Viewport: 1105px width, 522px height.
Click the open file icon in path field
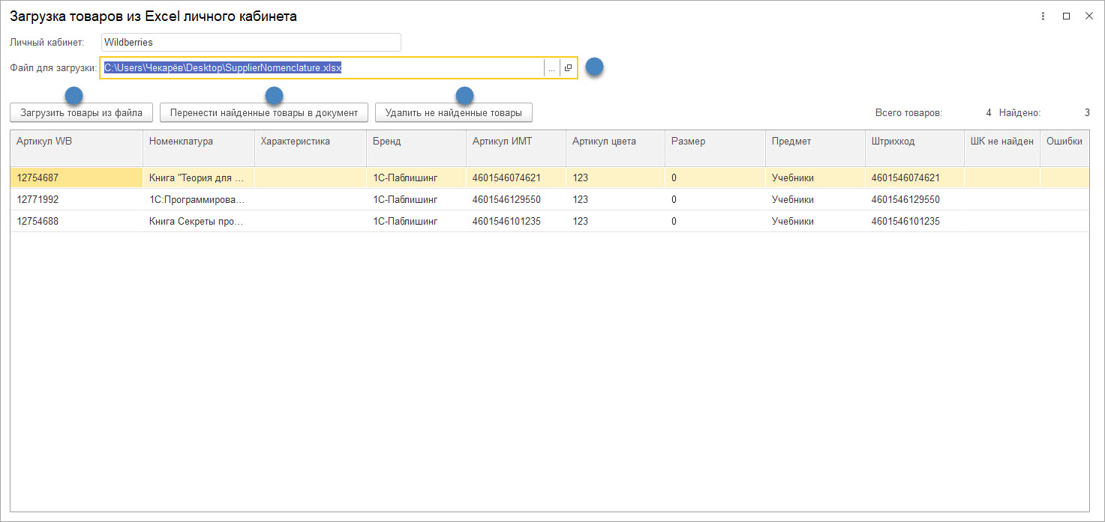pyautogui.click(x=568, y=68)
